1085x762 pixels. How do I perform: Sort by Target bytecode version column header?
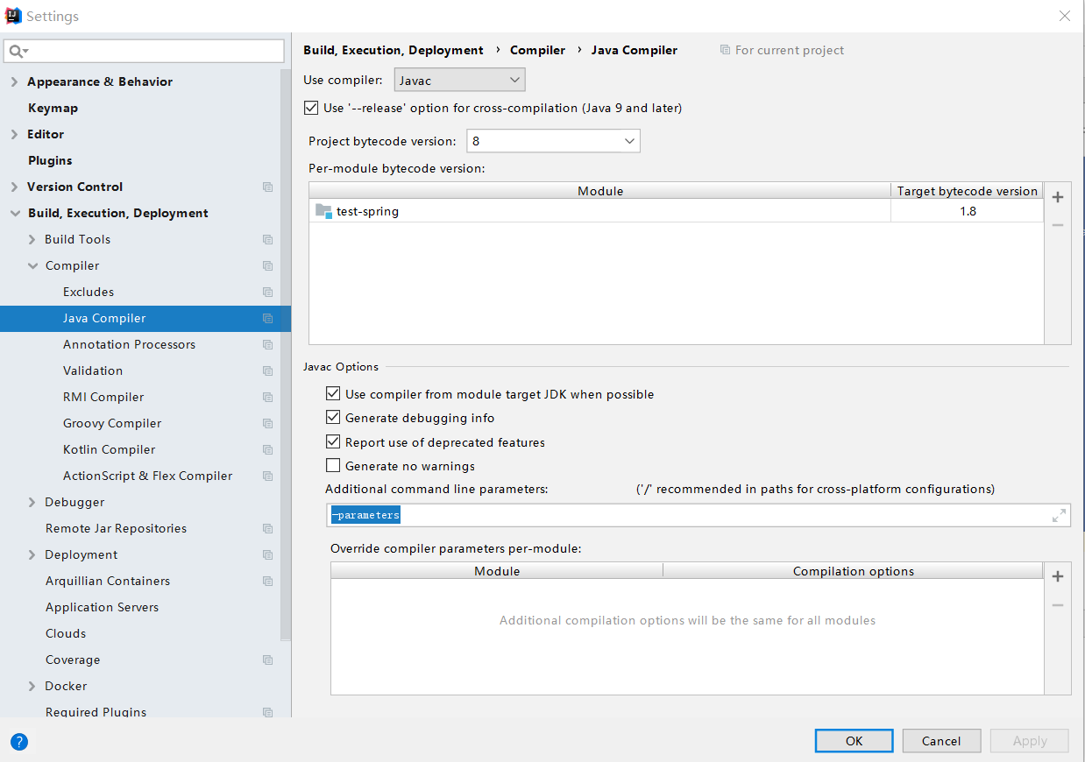click(x=967, y=191)
